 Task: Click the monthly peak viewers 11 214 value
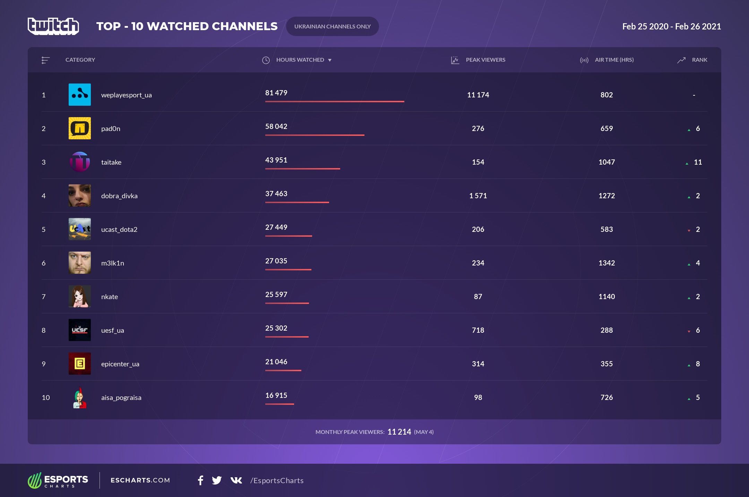pos(399,432)
